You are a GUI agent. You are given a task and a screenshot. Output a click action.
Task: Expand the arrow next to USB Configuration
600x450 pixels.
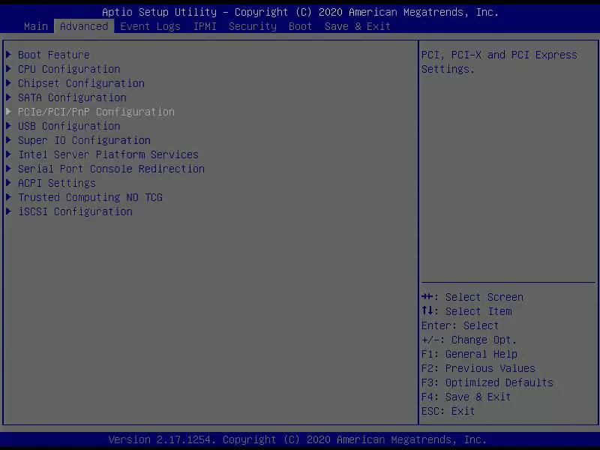(x=8, y=126)
